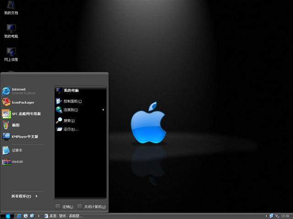The width and height of the screenshot is (293, 219).
Task: Expand hidden system tray icons arrow
Action: click(x=266, y=216)
